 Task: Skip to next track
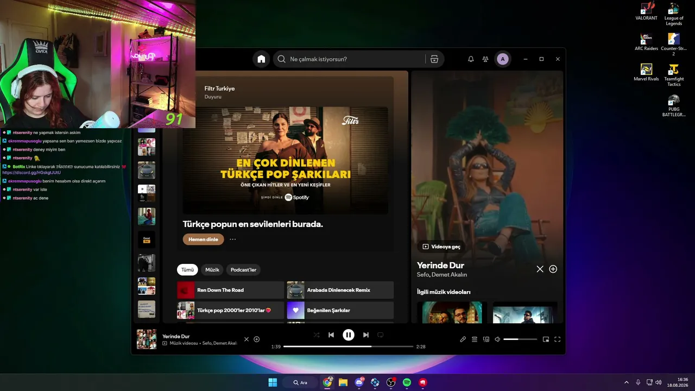(366, 335)
